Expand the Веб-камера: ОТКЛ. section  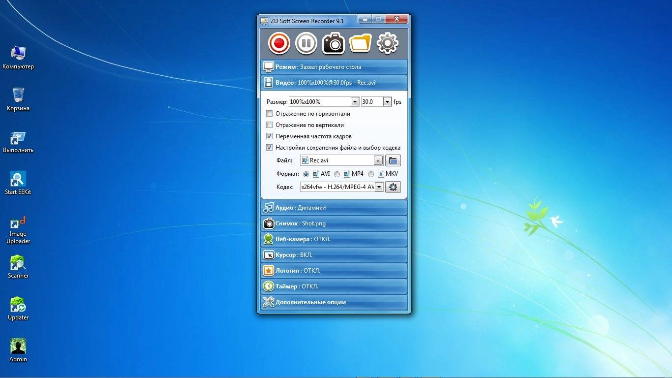coord(334,239)
